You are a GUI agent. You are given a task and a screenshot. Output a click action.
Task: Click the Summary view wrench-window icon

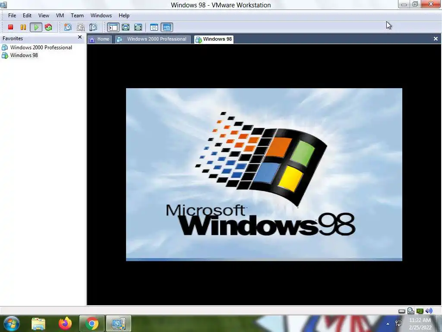(x=154, y=27)
